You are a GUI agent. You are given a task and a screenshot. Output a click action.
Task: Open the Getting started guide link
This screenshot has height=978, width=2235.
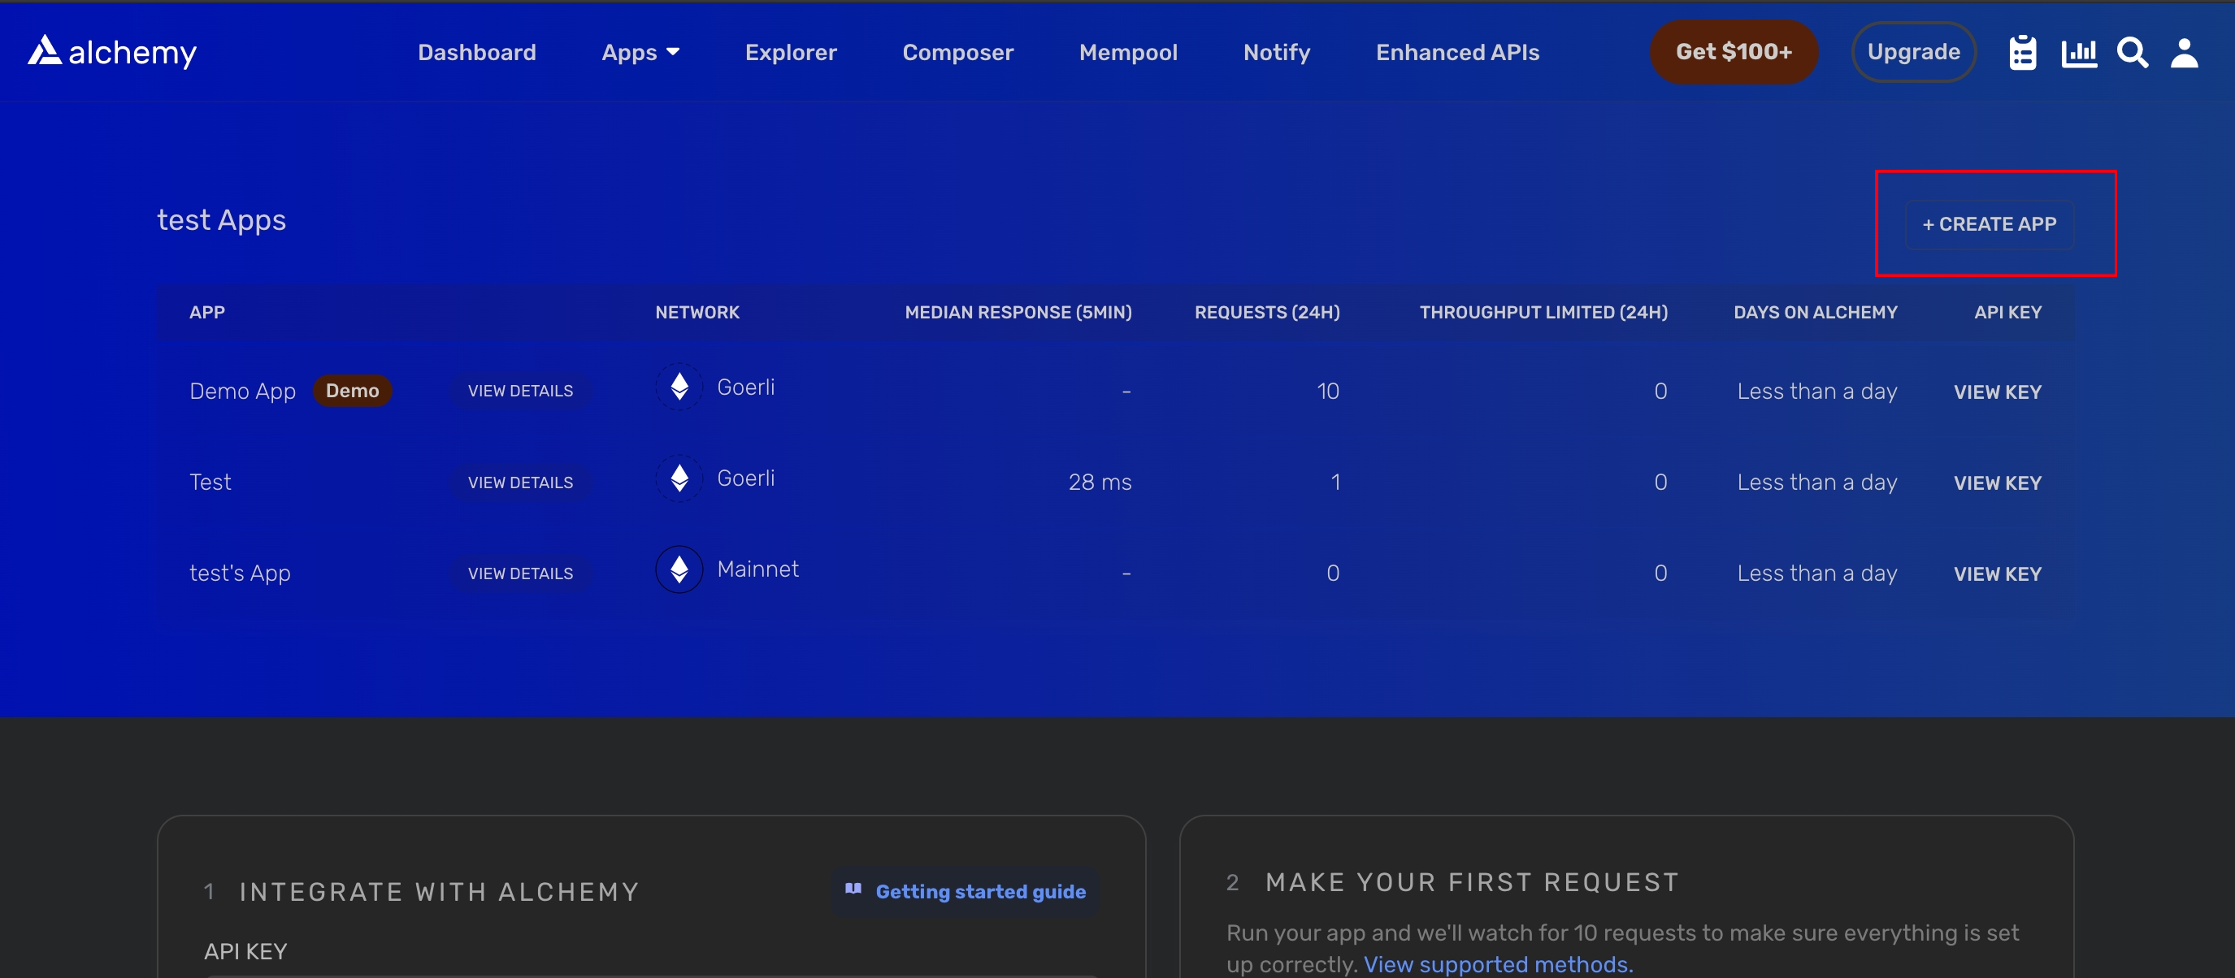(x=966, y=891)
